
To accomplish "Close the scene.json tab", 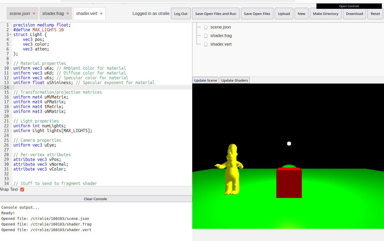I will [34, 14].
